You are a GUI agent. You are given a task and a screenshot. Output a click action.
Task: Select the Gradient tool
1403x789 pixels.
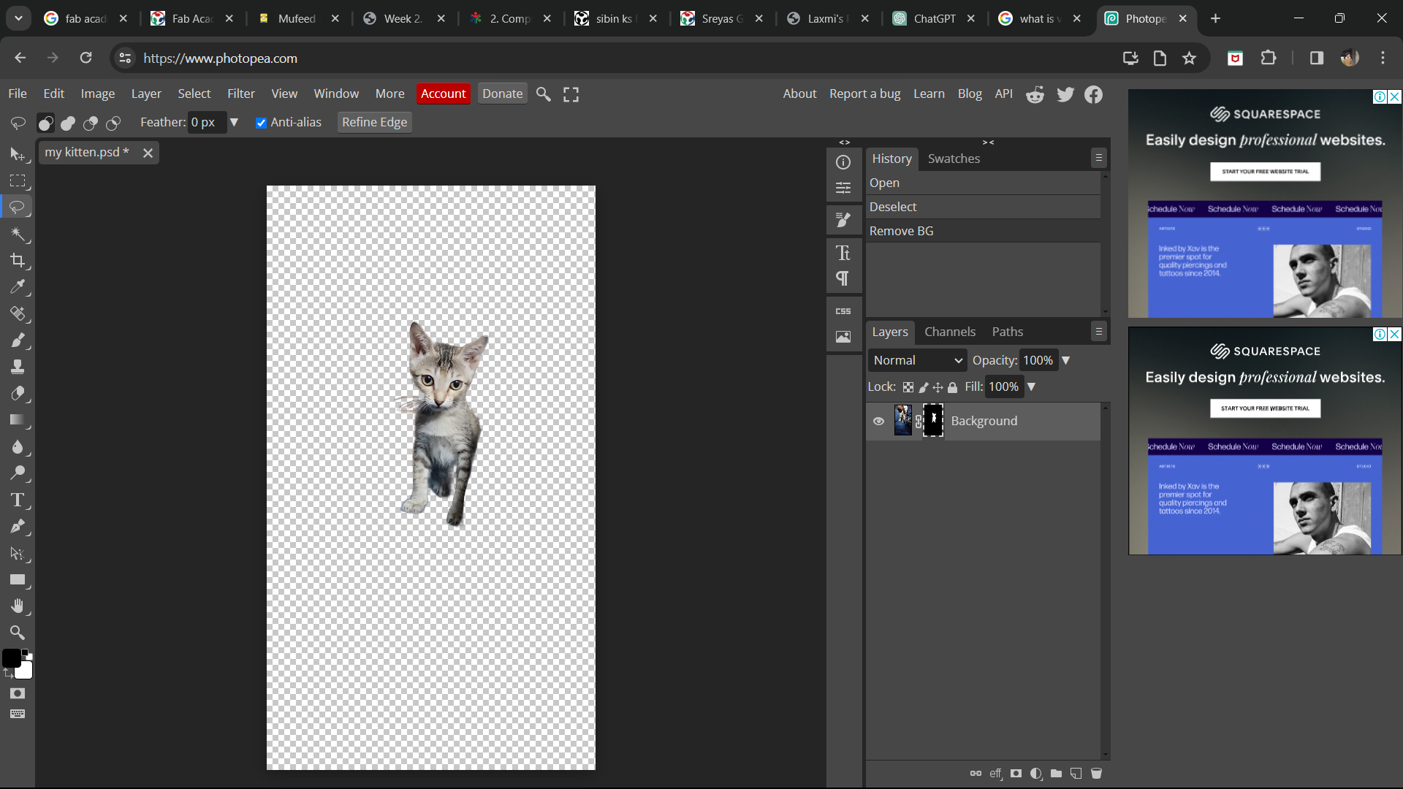pos(18,420)
